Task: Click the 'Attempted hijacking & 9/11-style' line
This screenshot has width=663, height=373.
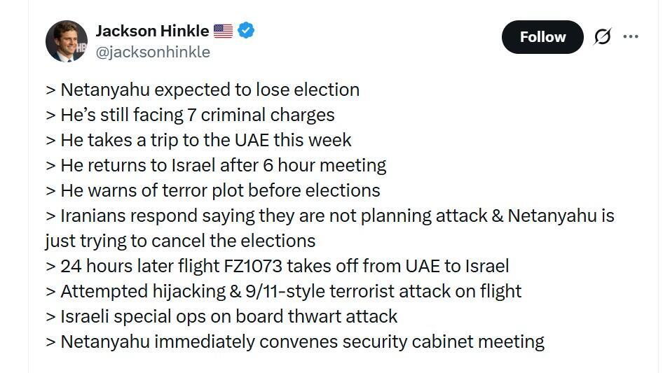Action: [283, 292]
